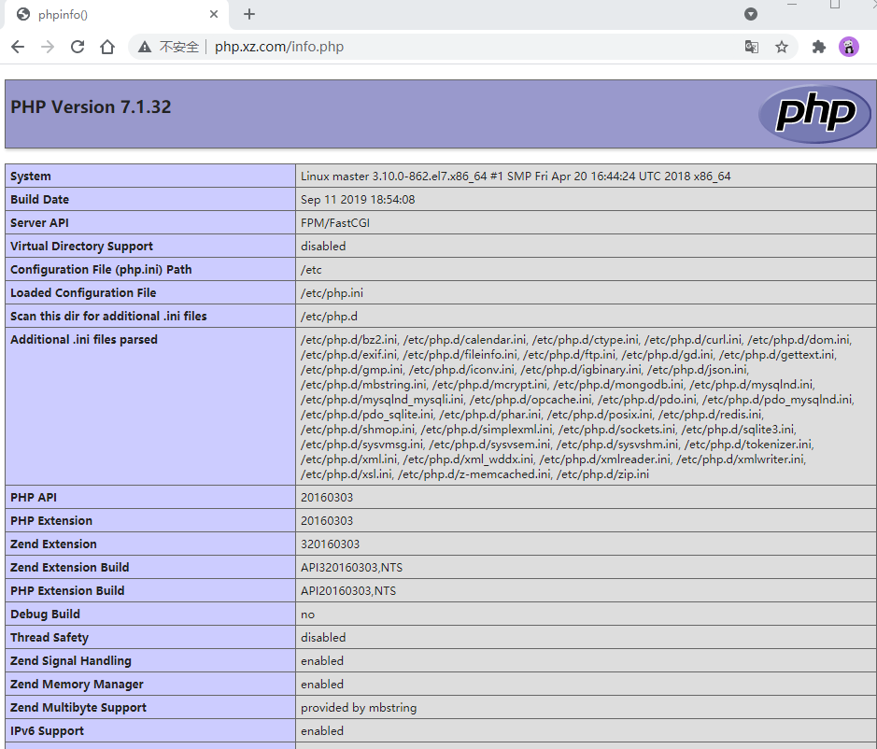Click the /etc/php.d/z-memcached.ini entry
877x749 pixels.
click(x=474, y=474)
